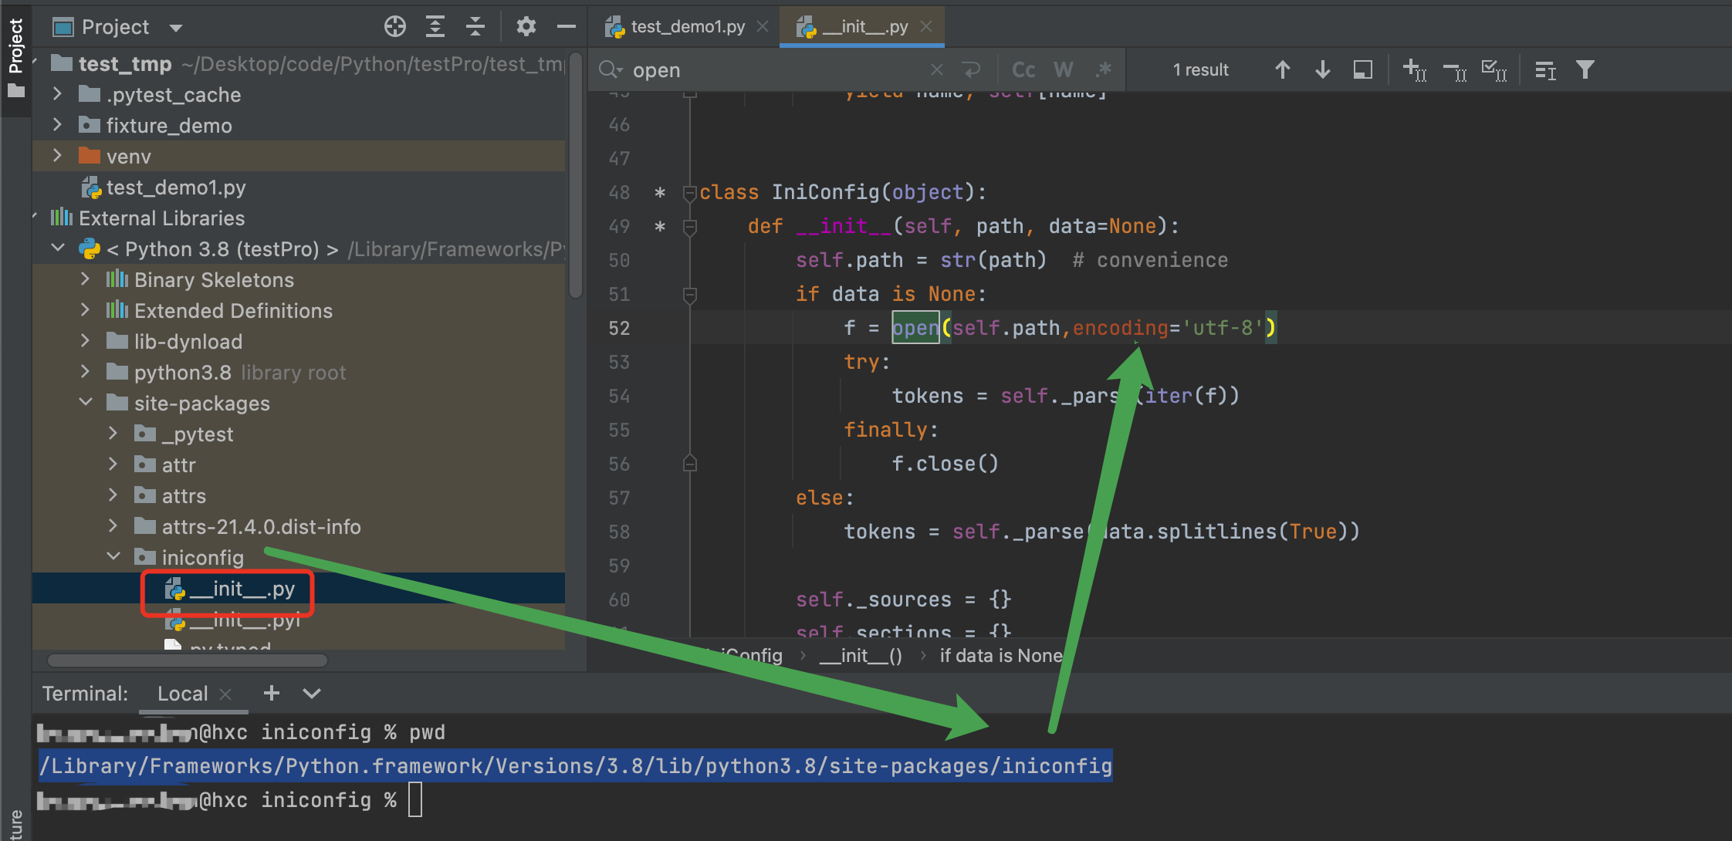Expand the Binary Skeletons node
The width and height of the screenshot is (1732, 841).
[85, 279]
